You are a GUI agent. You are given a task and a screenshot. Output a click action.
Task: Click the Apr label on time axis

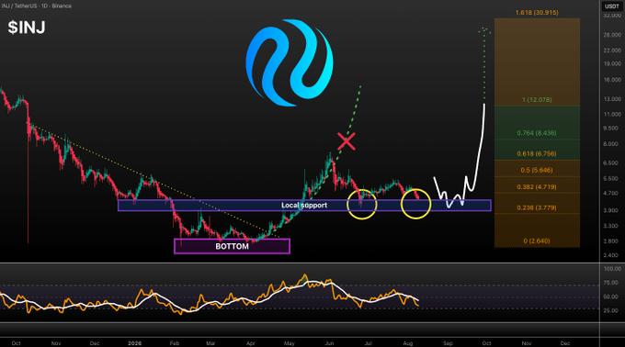(250, 343)
